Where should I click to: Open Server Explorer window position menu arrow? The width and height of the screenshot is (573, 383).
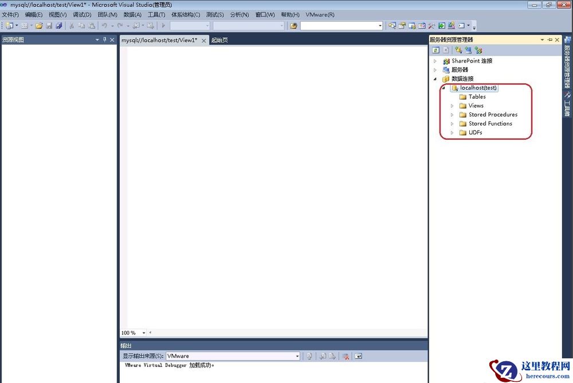coord(542,40)
